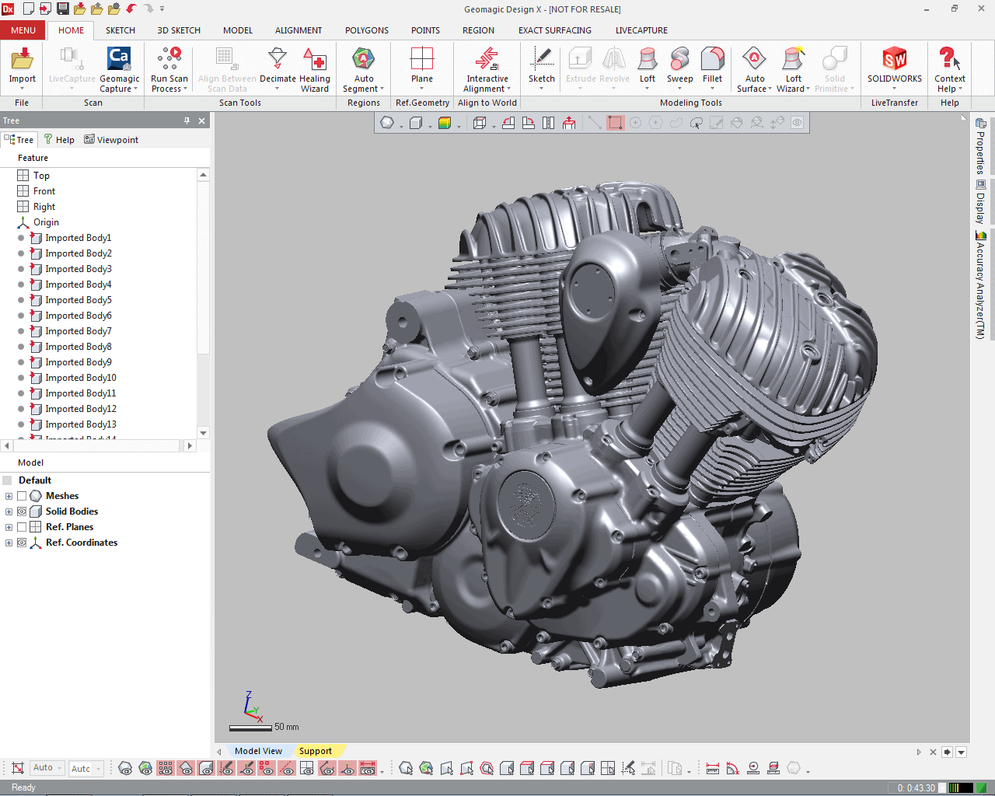The image size is (995, 796).
Task: Open the view cube orientation dropdown arrow
Action: point(494,125)
